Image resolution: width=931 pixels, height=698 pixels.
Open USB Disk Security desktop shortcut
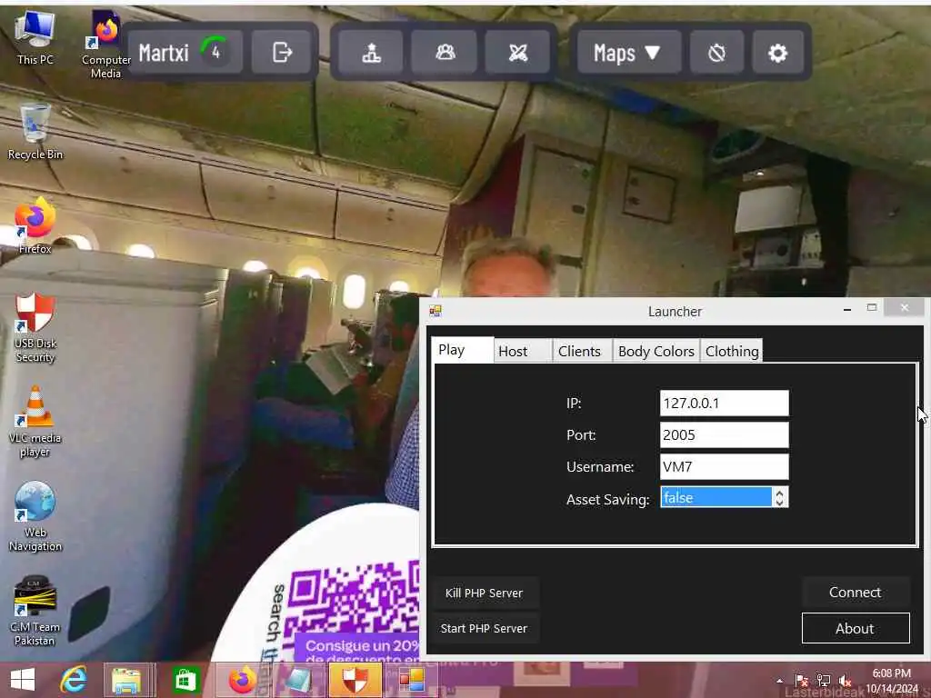35,327
